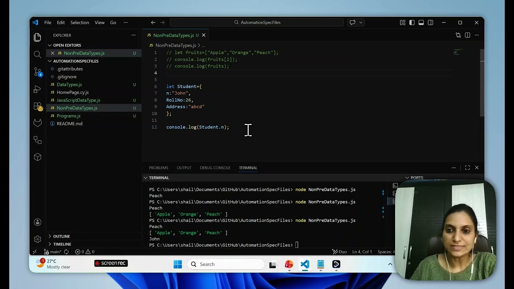The width and height of the screenshot is (514, 289).
Task: Maximize the panel size
Action: 467,168
